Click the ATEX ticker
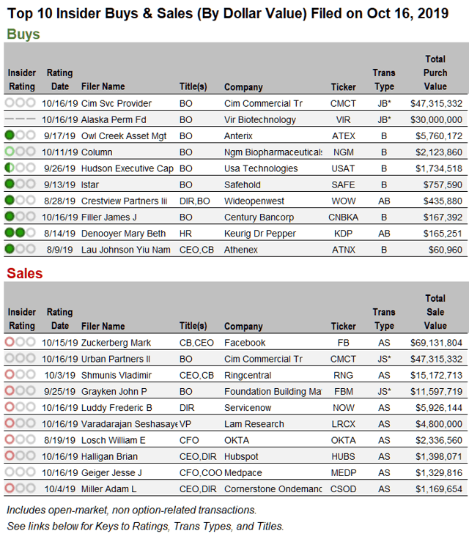Image resolution: width=469 pixels, height=539 pixels. point(343,136)
